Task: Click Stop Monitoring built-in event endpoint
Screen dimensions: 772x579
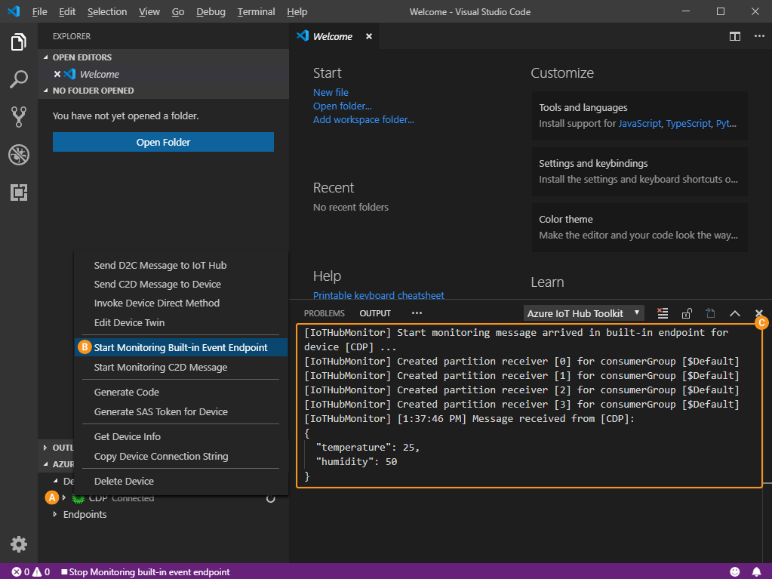Action: (x=146, y=572)
